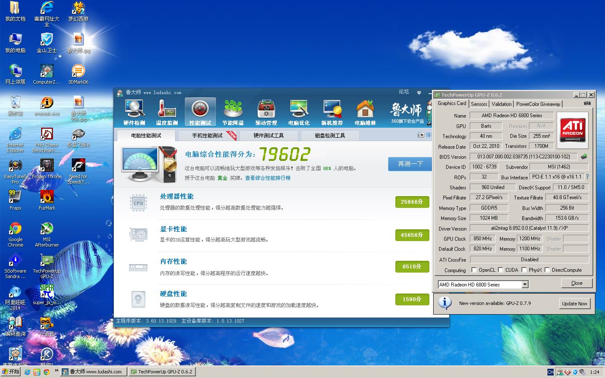Enable the DirectCompute checkbox in GPU-Z

pos(547,270)
